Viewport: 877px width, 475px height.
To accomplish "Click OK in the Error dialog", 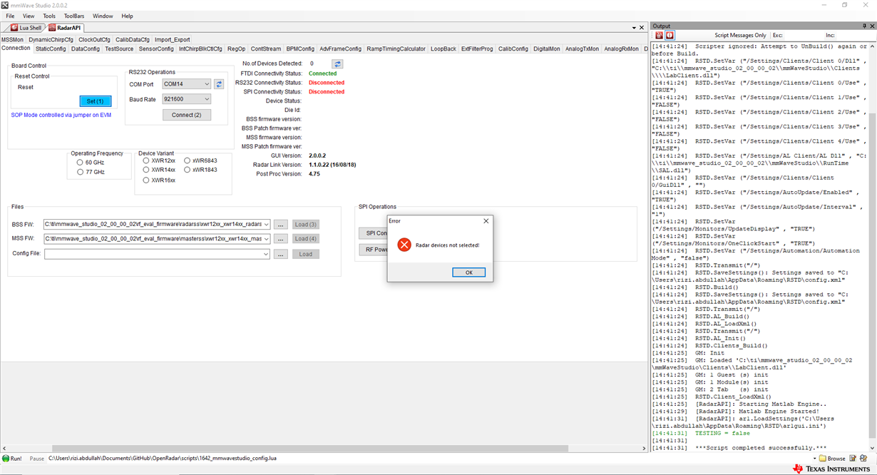I will (468, 272).
